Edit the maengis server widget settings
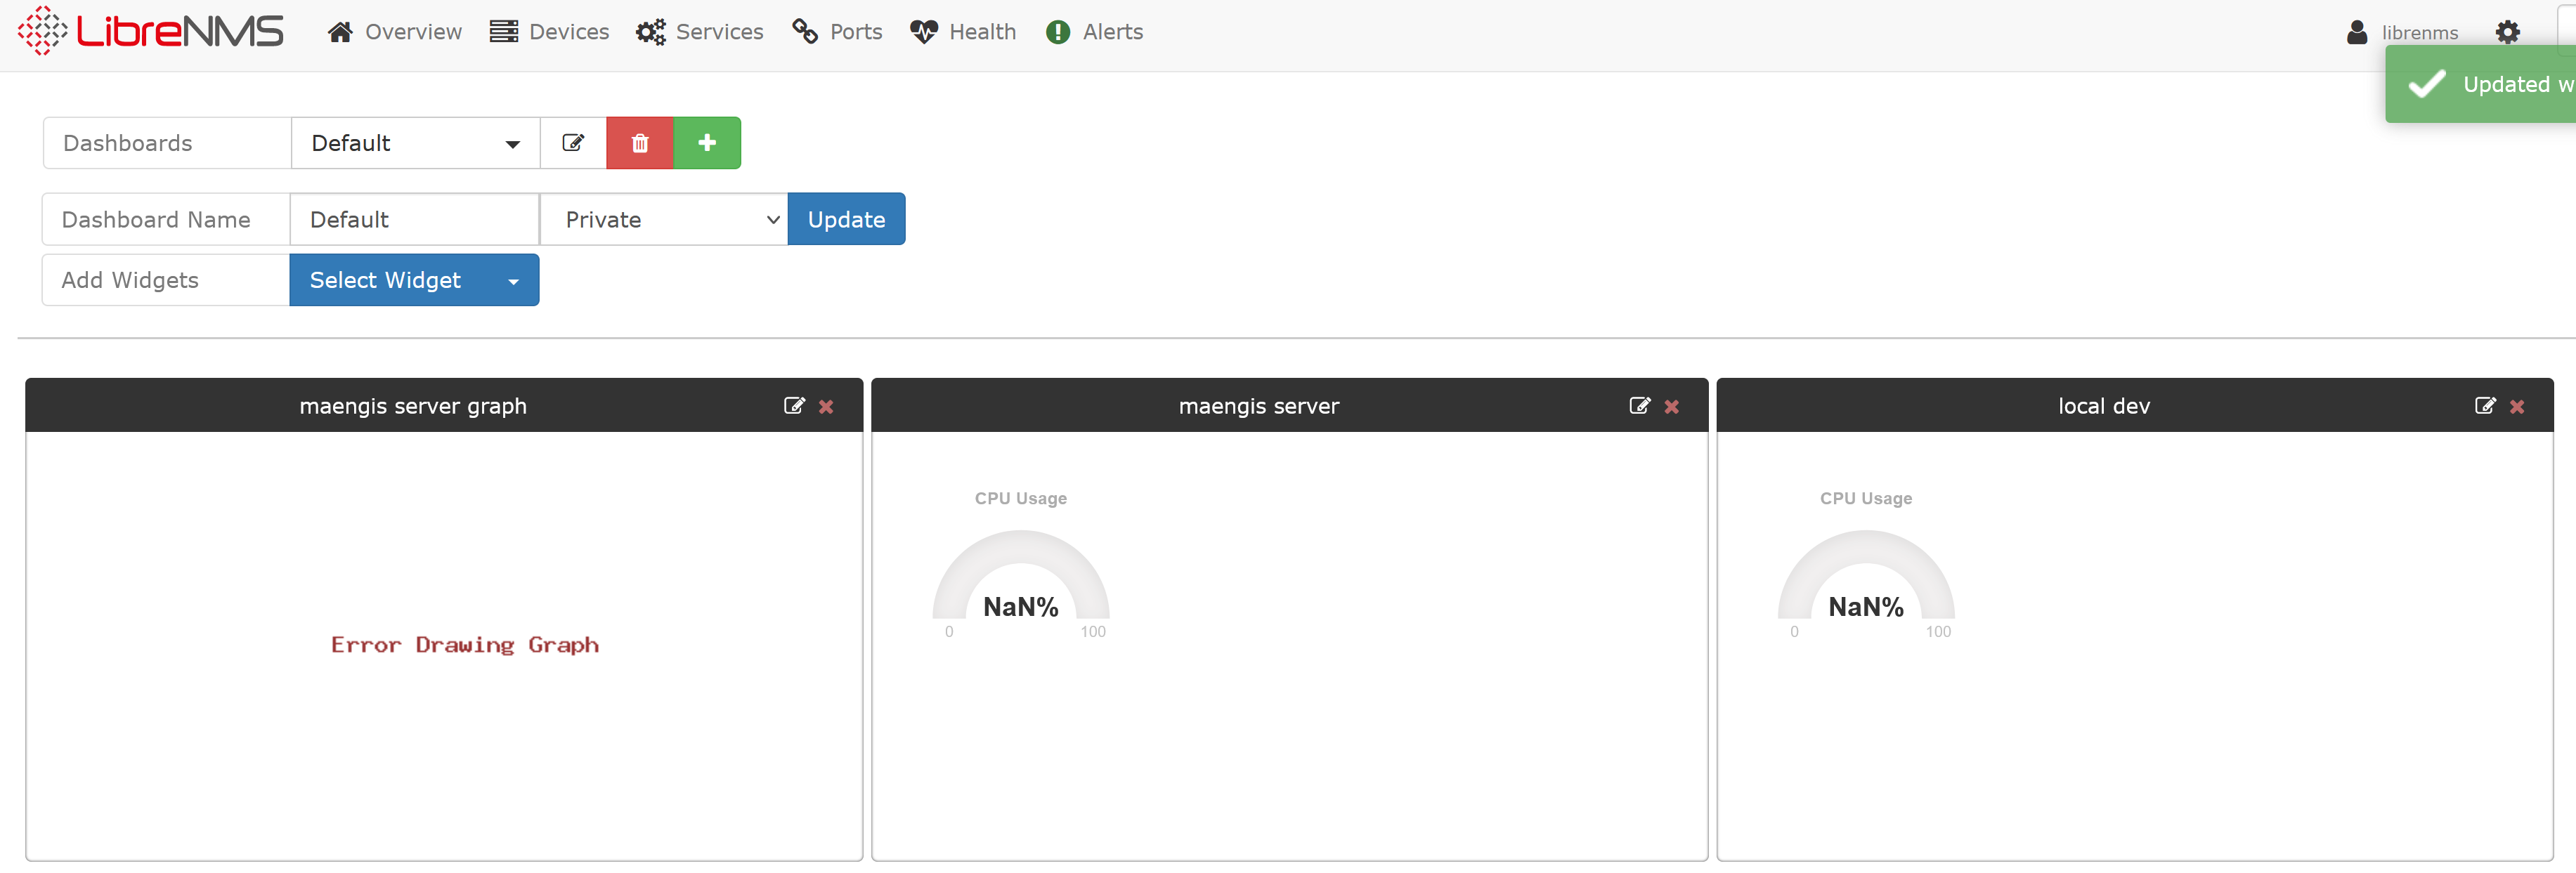This screenshot has width=2576, height=873. coord(1639,406)
